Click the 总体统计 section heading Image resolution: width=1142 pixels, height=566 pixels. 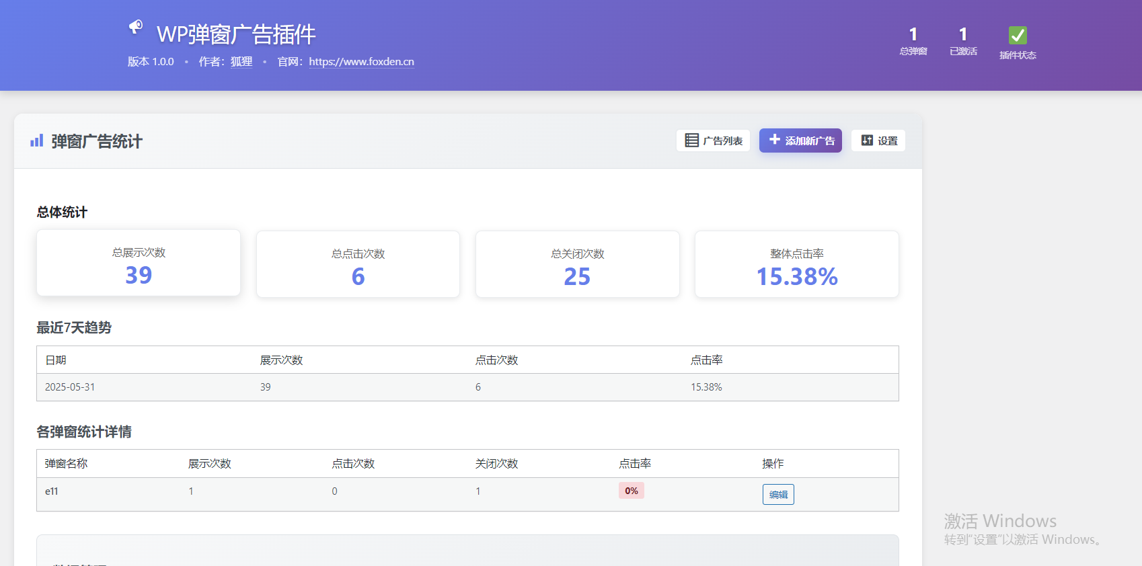point(62,212)
